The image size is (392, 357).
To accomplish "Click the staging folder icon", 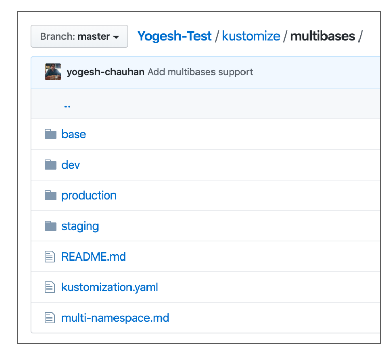I will 51,226.
